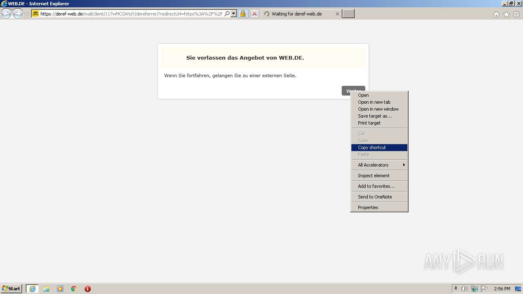This screenshot has height=294, width=523.
Task: Show hidden tray icons arrow
Action: click(456, 289)
